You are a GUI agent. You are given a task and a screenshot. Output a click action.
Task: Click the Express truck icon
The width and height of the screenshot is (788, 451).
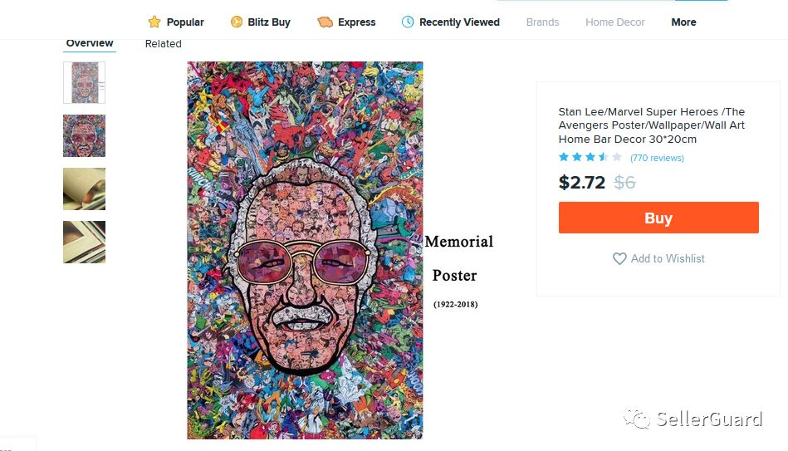325,22
